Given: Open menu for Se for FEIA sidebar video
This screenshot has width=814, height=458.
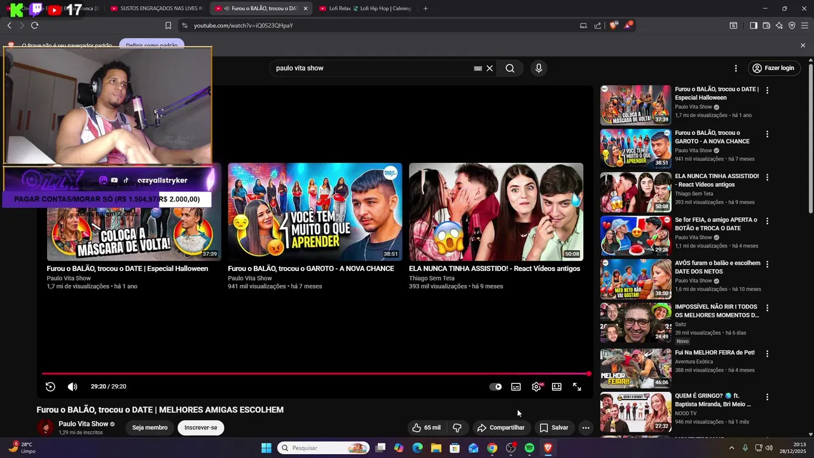Looking at the screenshot, I should pos(767,221).
